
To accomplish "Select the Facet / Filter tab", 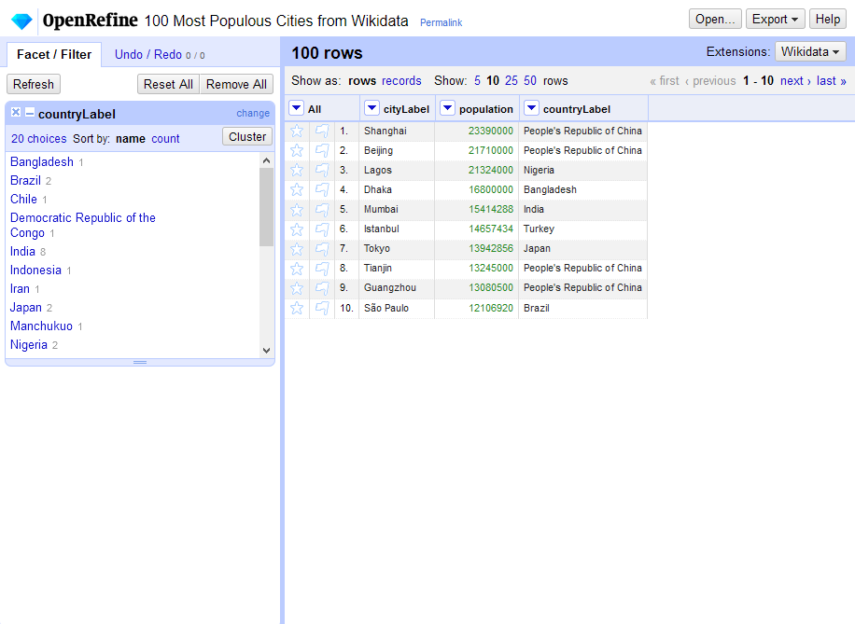I will click(53, 54).
